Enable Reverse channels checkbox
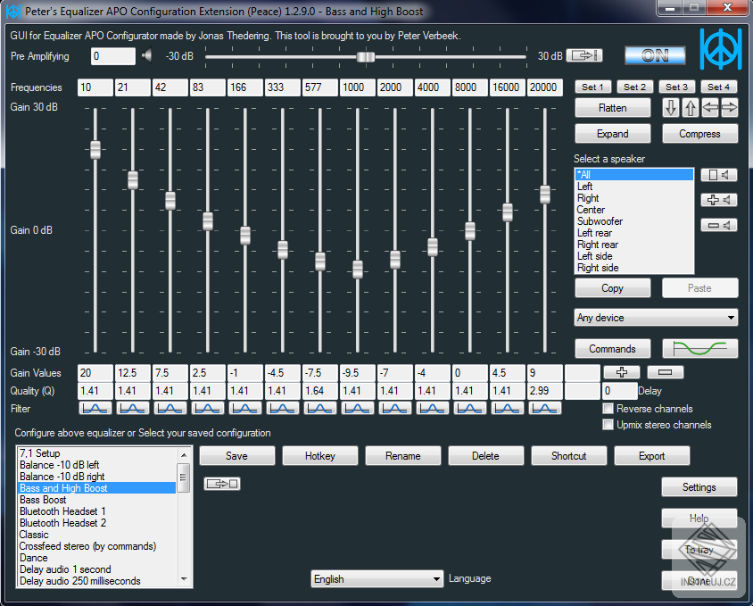The width and height of the screenshot is (753, 606). (x=608, y=409)
